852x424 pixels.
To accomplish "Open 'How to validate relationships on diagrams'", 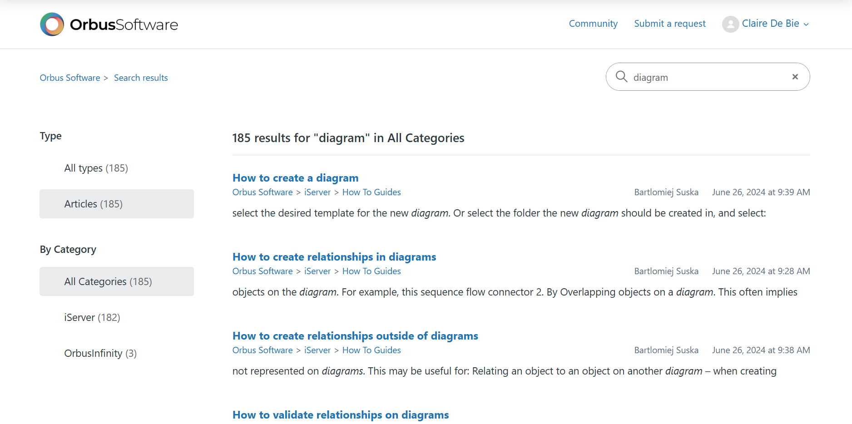I will [x=340, y=415].
